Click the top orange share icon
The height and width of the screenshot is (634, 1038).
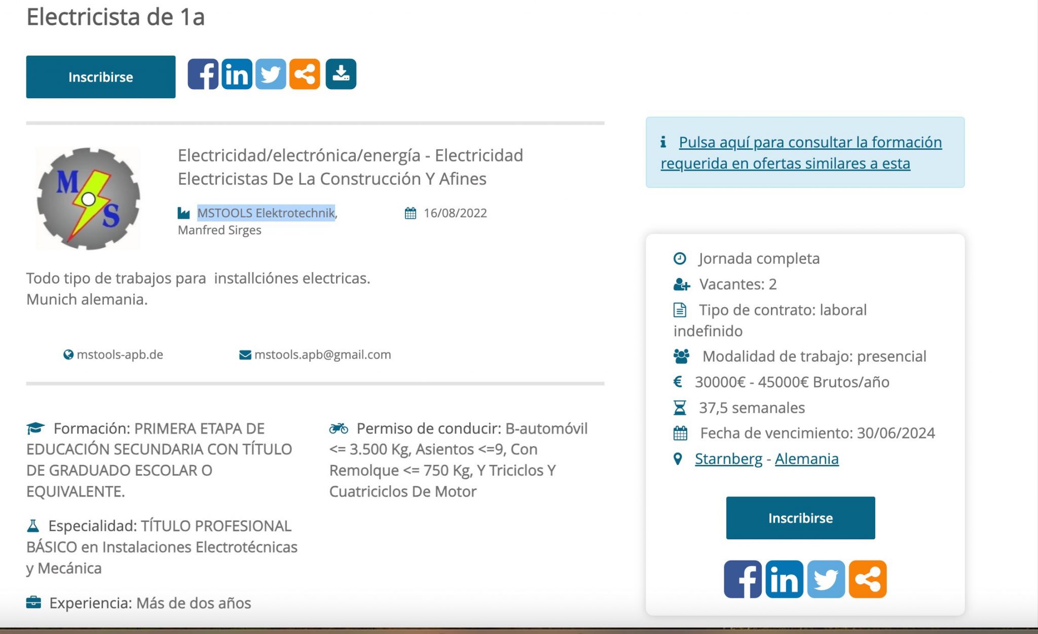[305, 74]
